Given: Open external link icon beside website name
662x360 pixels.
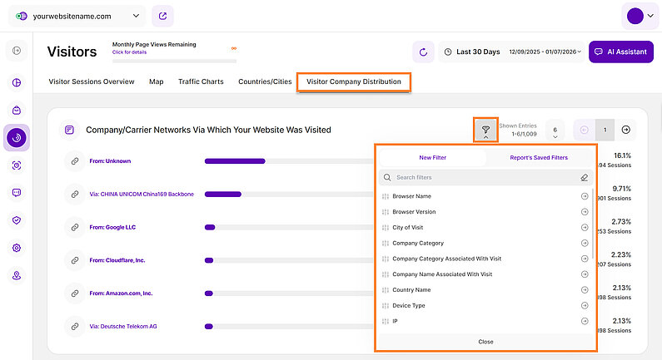Looking at the screenshot, I should (164, 16).
